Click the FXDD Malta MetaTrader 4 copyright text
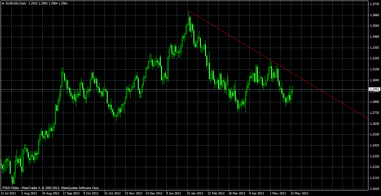Viewport: 381px width, 196px height. pyautogui.click(x=51, y=188)
